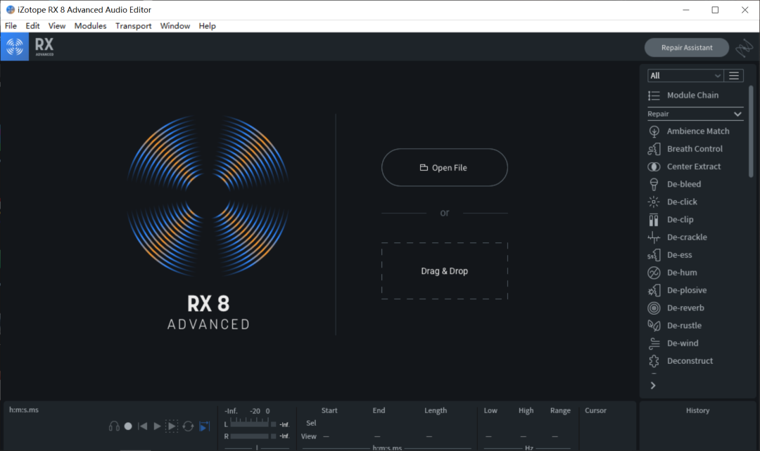Click the Cursor label
The image size is (760, 451).
(596, 410)
